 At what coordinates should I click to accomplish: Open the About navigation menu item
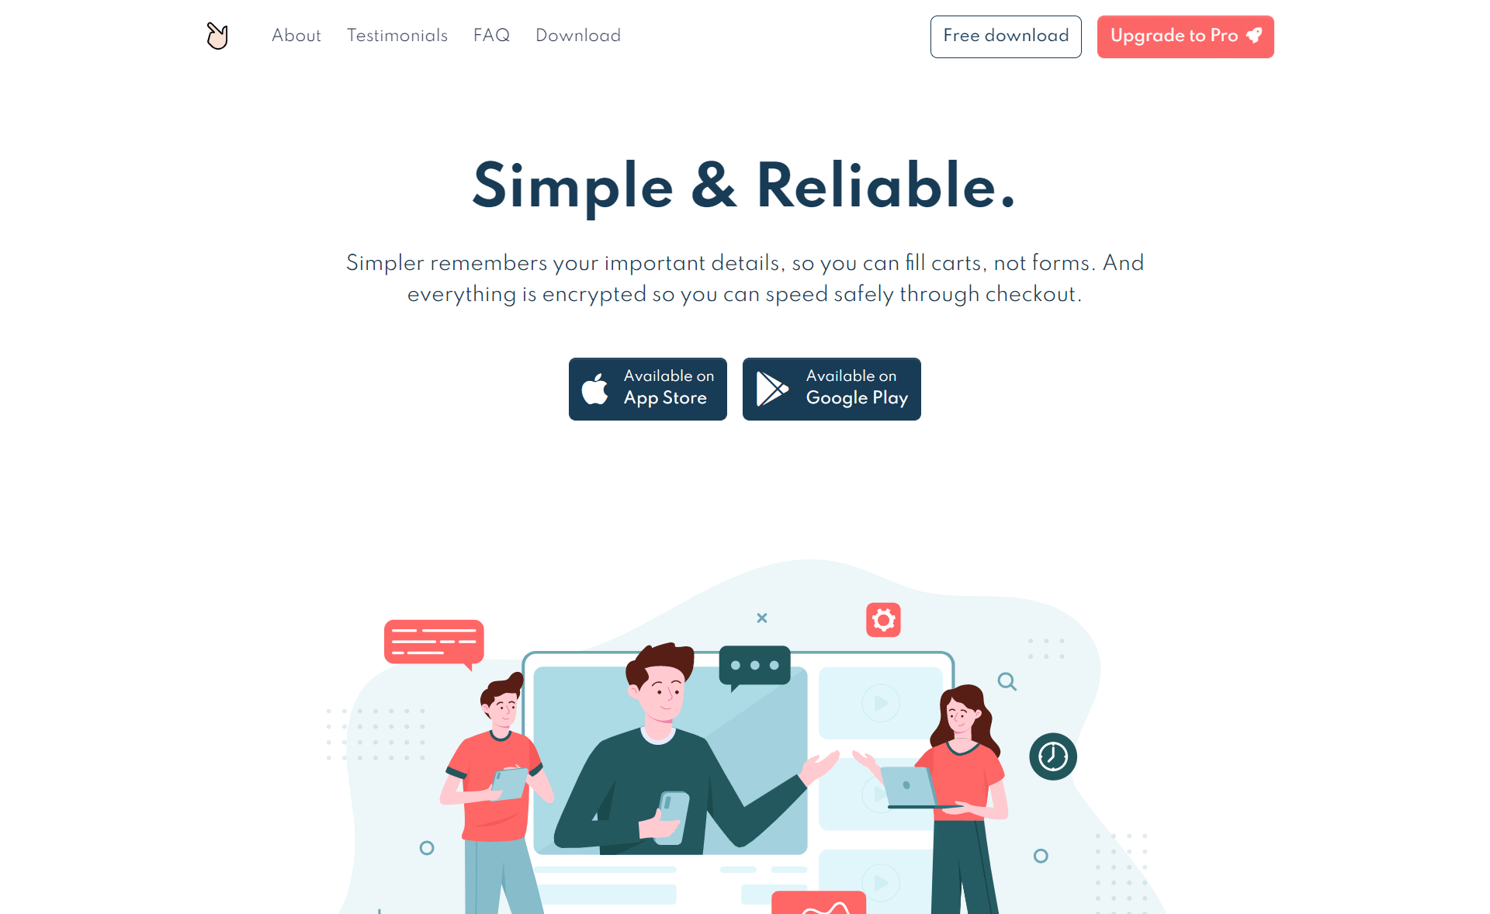click(x=296, y=36)
